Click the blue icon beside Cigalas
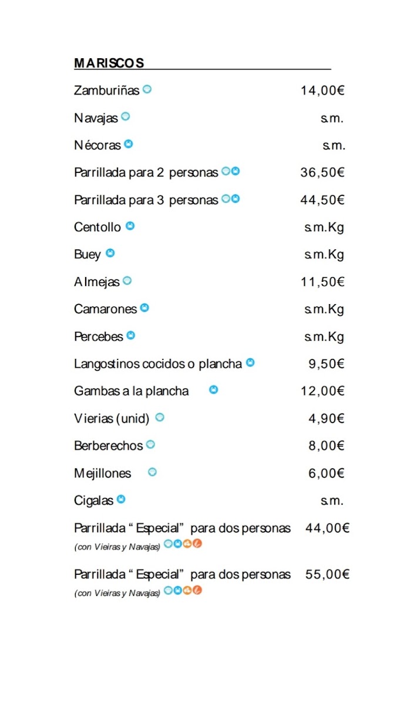Viewport: 410px width, 706px height. point(121,499)
